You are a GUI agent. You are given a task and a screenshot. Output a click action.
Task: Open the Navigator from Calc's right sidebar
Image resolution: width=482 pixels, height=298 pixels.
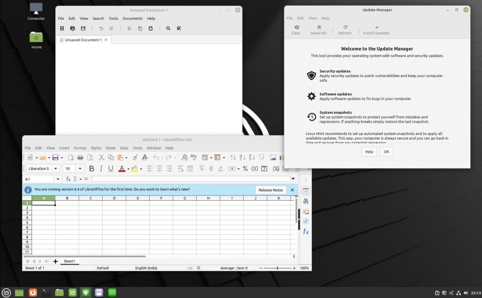(306, 220)
